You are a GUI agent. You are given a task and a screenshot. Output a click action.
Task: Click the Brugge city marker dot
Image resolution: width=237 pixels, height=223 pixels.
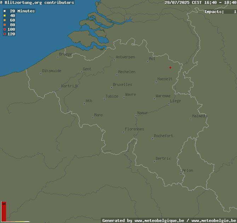58,57
